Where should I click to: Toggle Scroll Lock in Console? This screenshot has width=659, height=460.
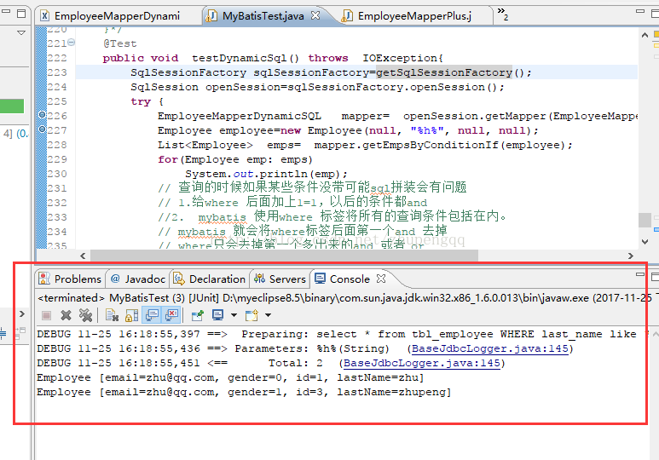tap(131, 315)
